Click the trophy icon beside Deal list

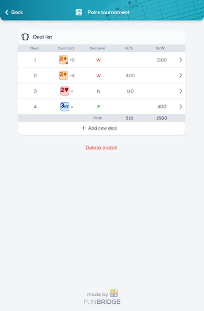25,37
